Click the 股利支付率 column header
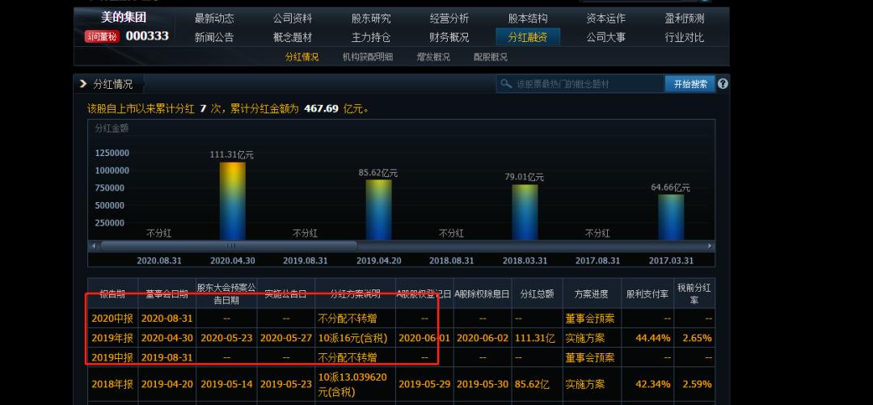The height and width of the screenshot is (405, 873). click(x=647, y=294)
